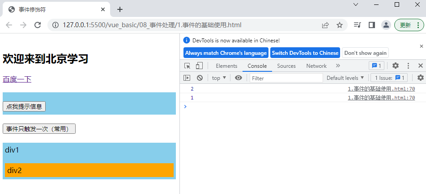The height and width of the screenshot is (194, 426).
Task: Open DevTools settings gear icon
Action: [396, 66]
